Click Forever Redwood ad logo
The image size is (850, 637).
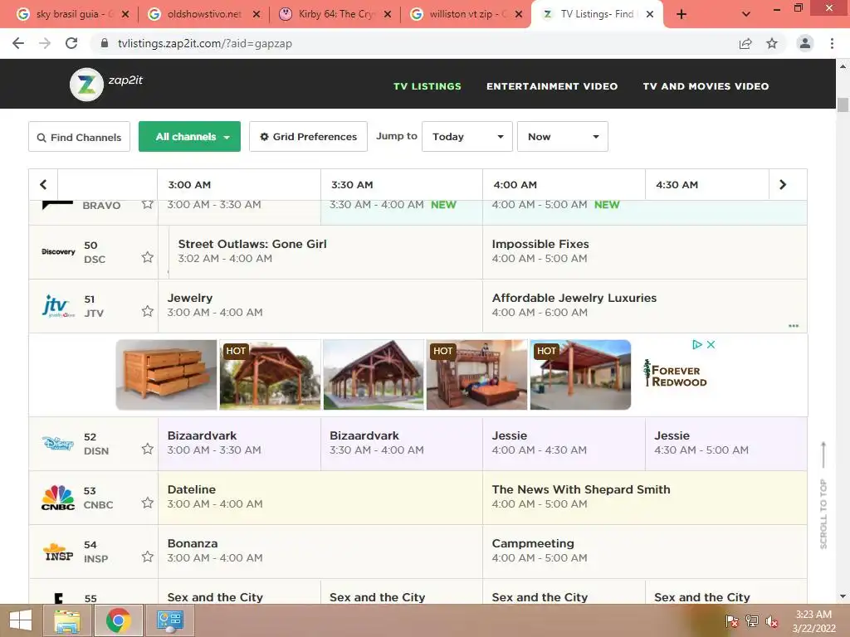675,374
